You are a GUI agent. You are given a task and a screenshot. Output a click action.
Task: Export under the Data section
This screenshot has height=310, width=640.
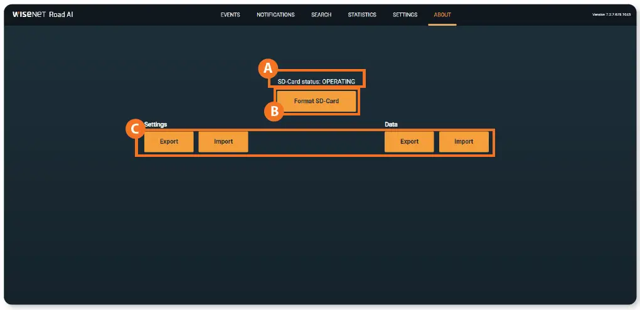(x=409, y=141)
